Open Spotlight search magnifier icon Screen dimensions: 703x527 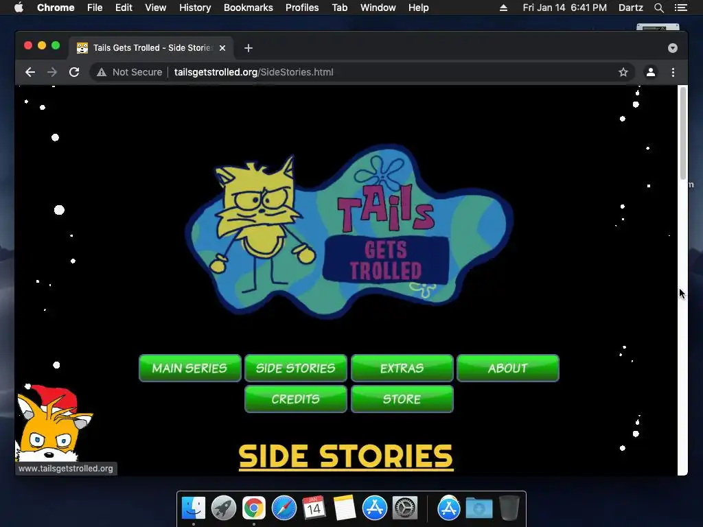point(658,8)
